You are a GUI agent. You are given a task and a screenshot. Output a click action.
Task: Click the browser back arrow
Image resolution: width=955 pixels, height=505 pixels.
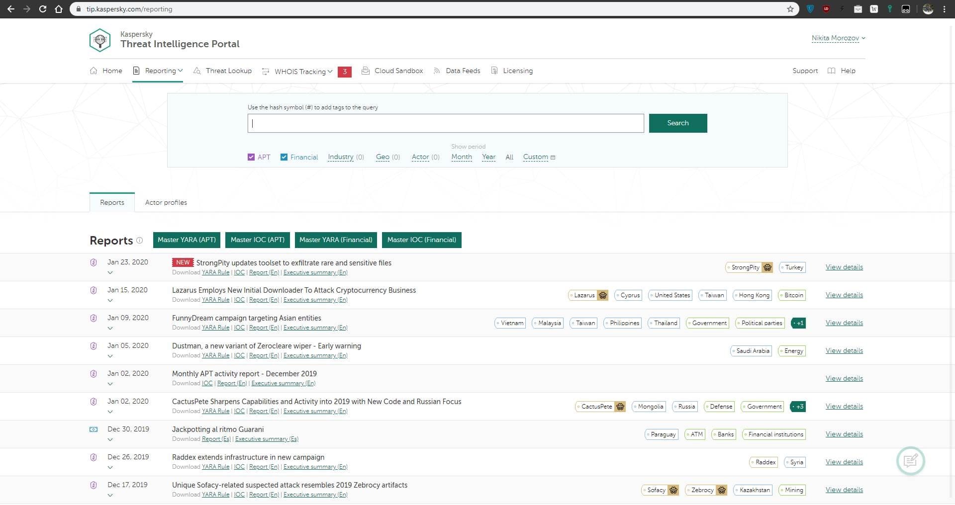10,9
